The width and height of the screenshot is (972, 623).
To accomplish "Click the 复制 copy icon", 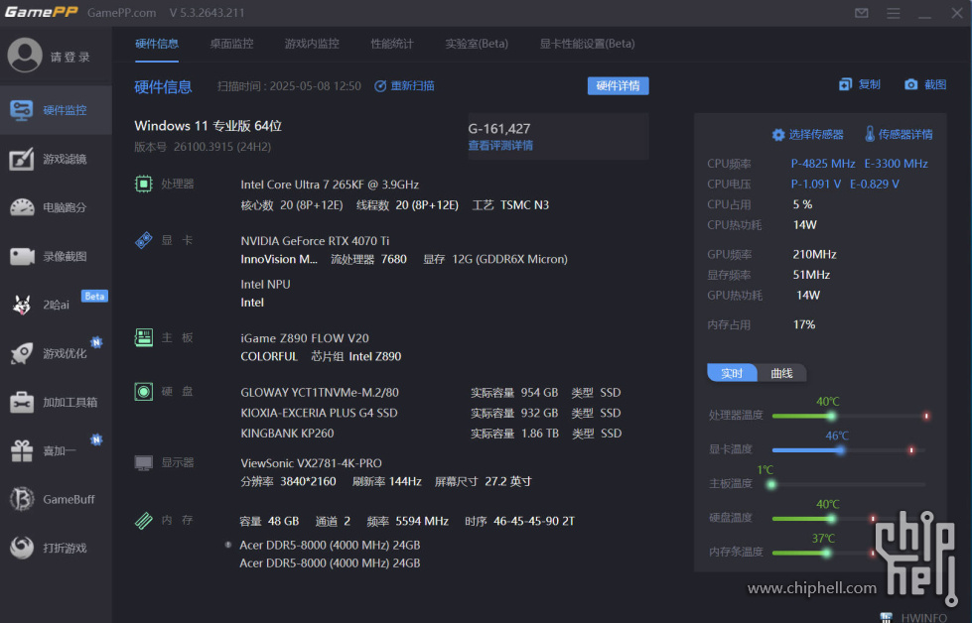I will [x=846, y=85].
